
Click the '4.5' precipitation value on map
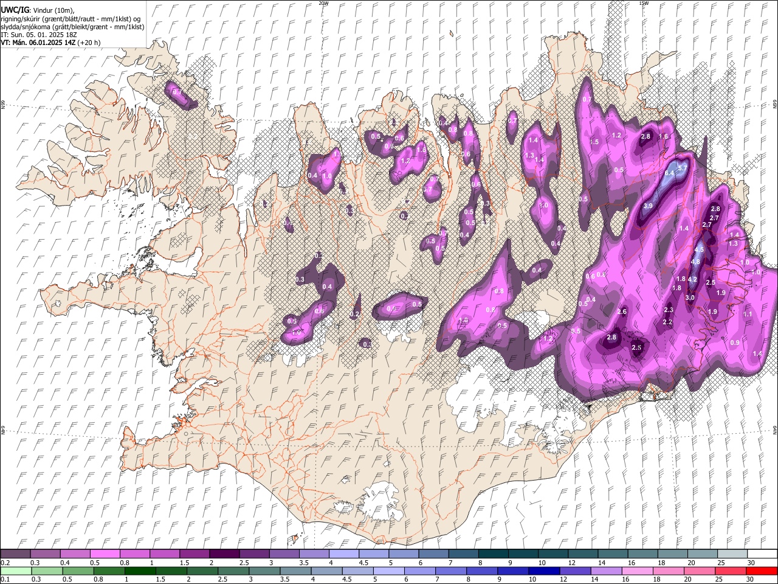coord(699,250)
